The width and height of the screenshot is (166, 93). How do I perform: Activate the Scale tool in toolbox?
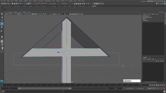pyautogui.click(x=2, y=31)
